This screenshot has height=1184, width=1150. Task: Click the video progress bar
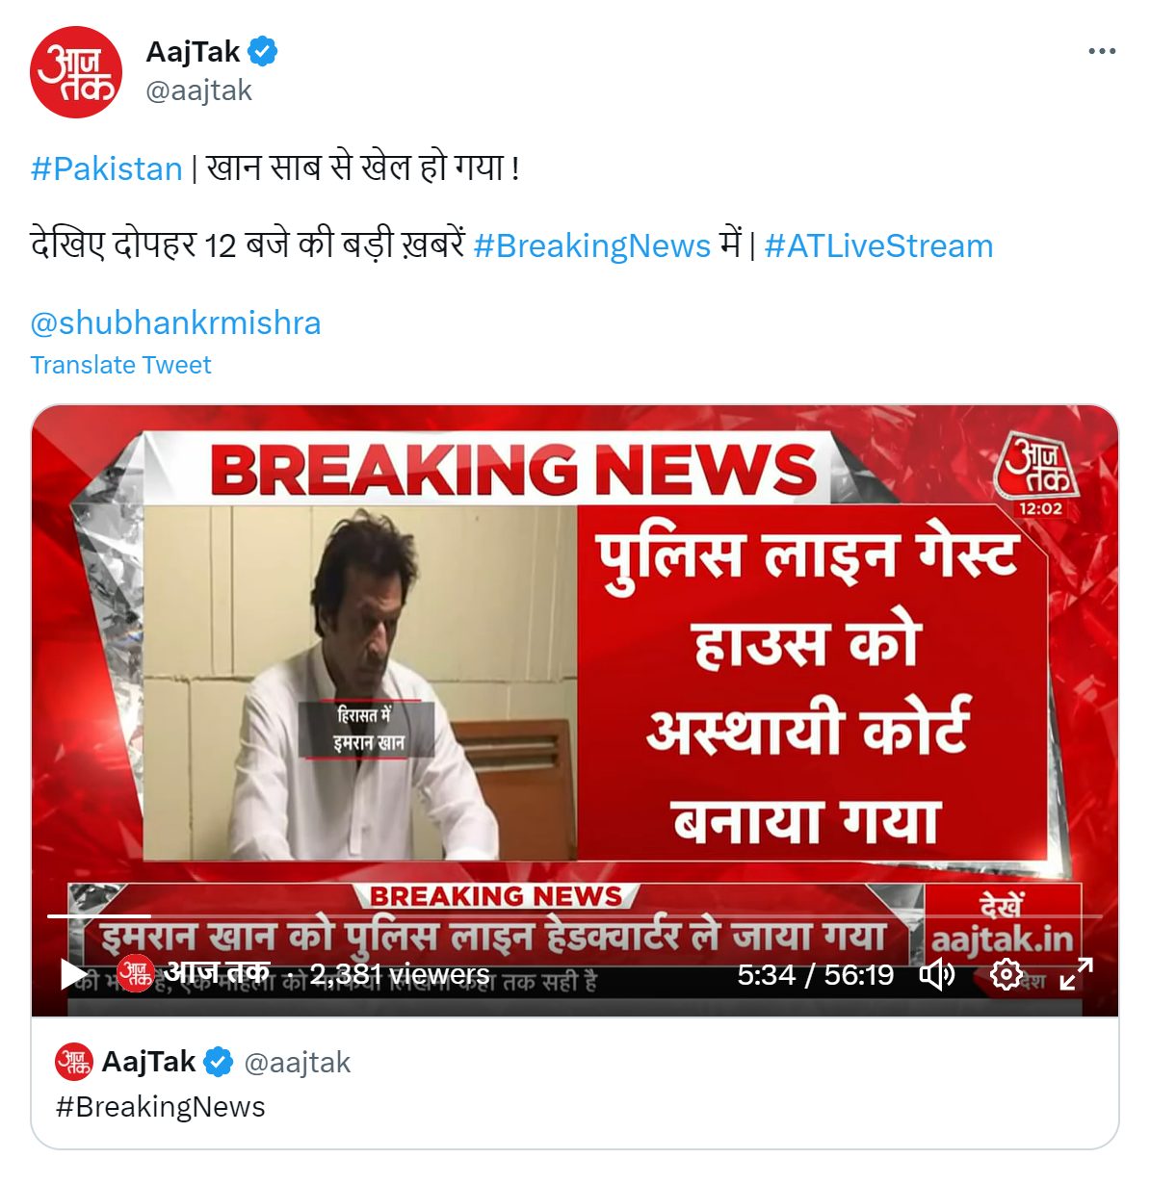click(574, 915)
